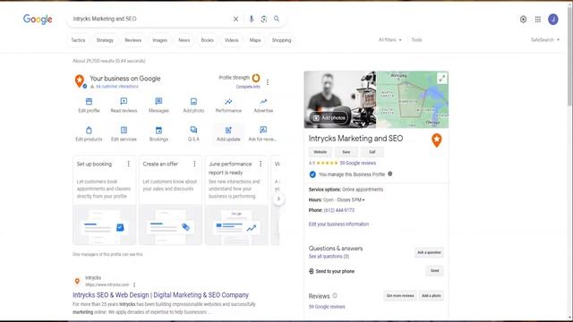Image resolution: width=573 pixels, height=322 pixels.
Task: Open Edit your business information link
Action: [338, 225]
